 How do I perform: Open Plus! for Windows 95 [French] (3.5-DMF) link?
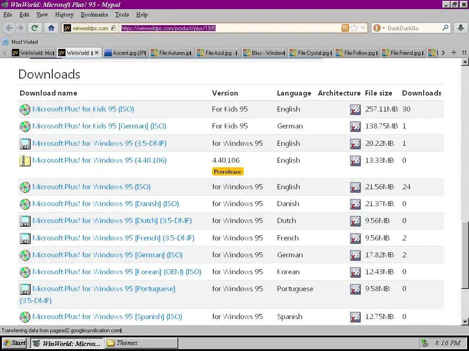tap(114, 238)
